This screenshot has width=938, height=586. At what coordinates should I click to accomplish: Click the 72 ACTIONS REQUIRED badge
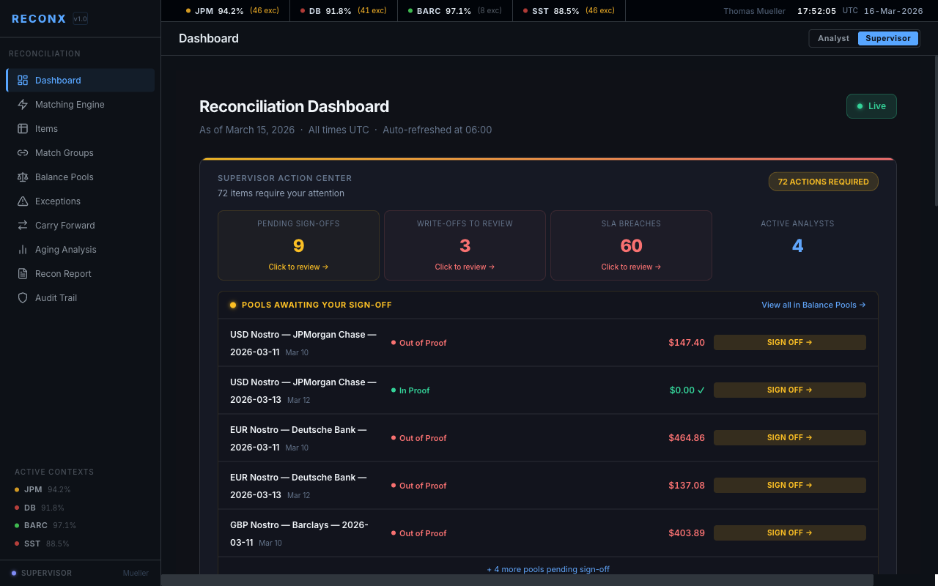(x=823, y=182)
